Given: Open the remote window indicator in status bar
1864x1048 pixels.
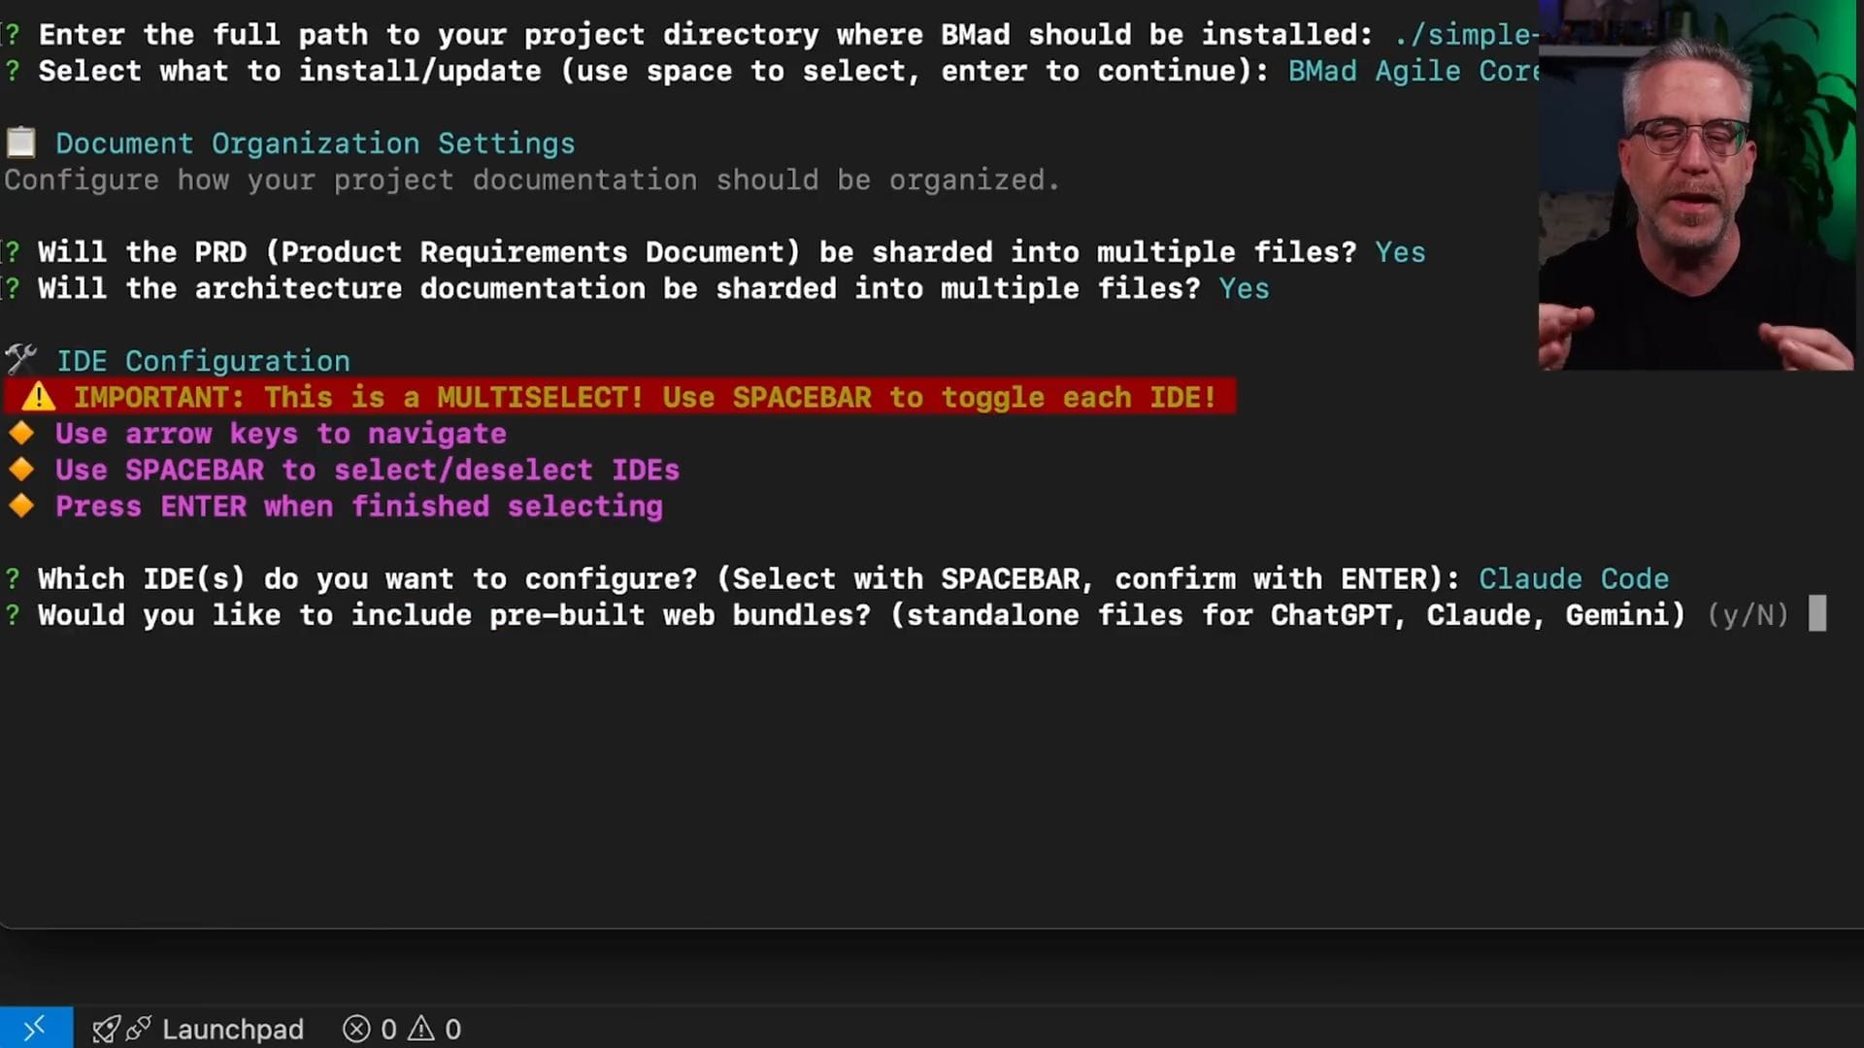Looking at the screenshot, I should click(35, 1028).
